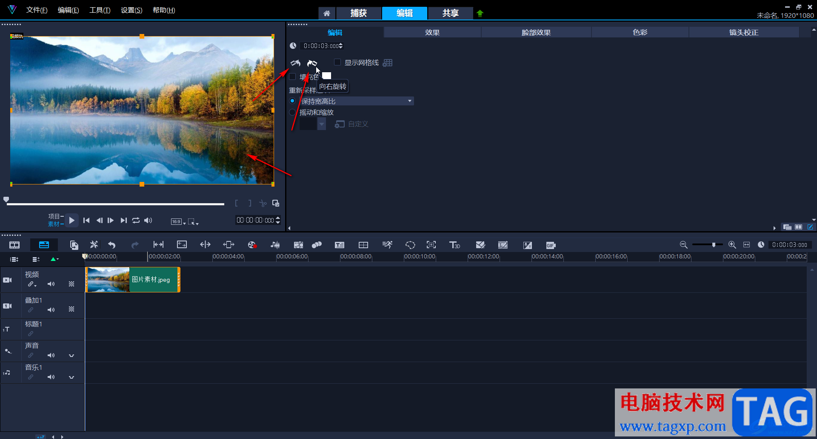
Task: Expand the music 1 (音乐1) track height chevron
Action: click(x=71, y=377)
